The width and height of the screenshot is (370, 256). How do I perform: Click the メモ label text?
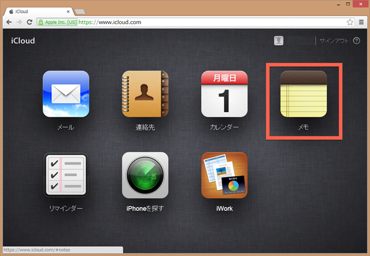304,127
